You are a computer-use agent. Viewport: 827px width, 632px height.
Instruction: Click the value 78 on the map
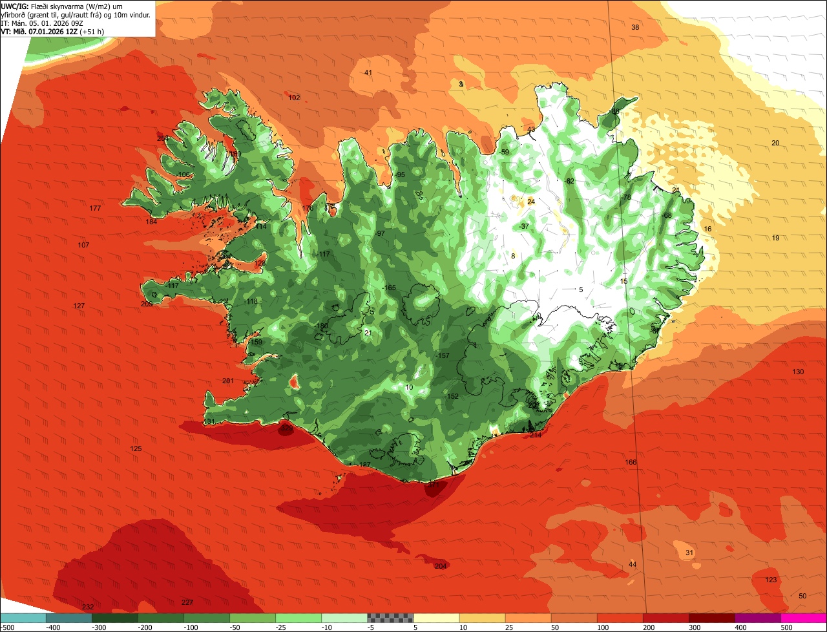626,197
